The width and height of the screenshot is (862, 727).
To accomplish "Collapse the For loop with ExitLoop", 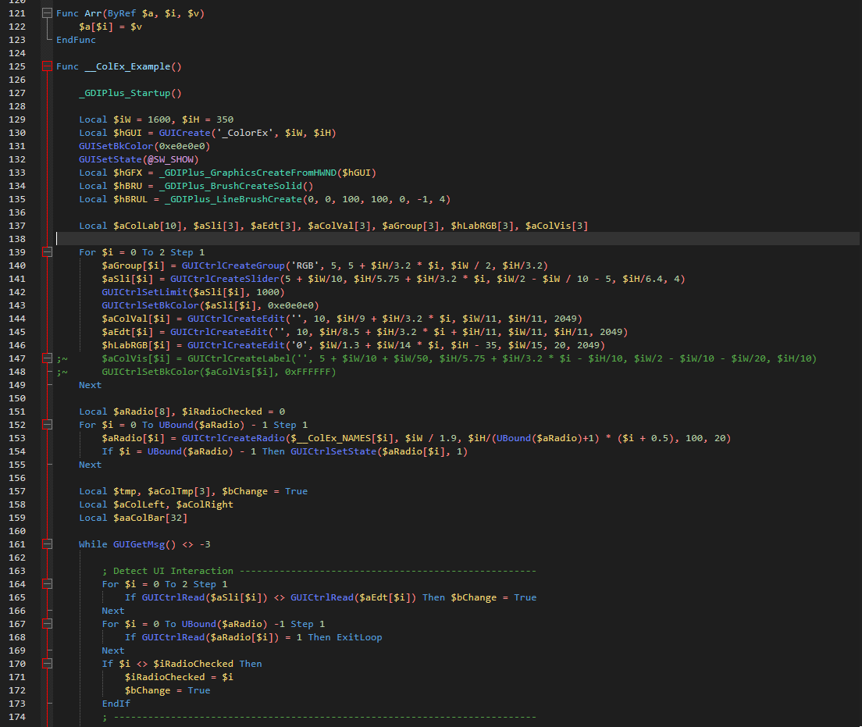I will (47, 624).
